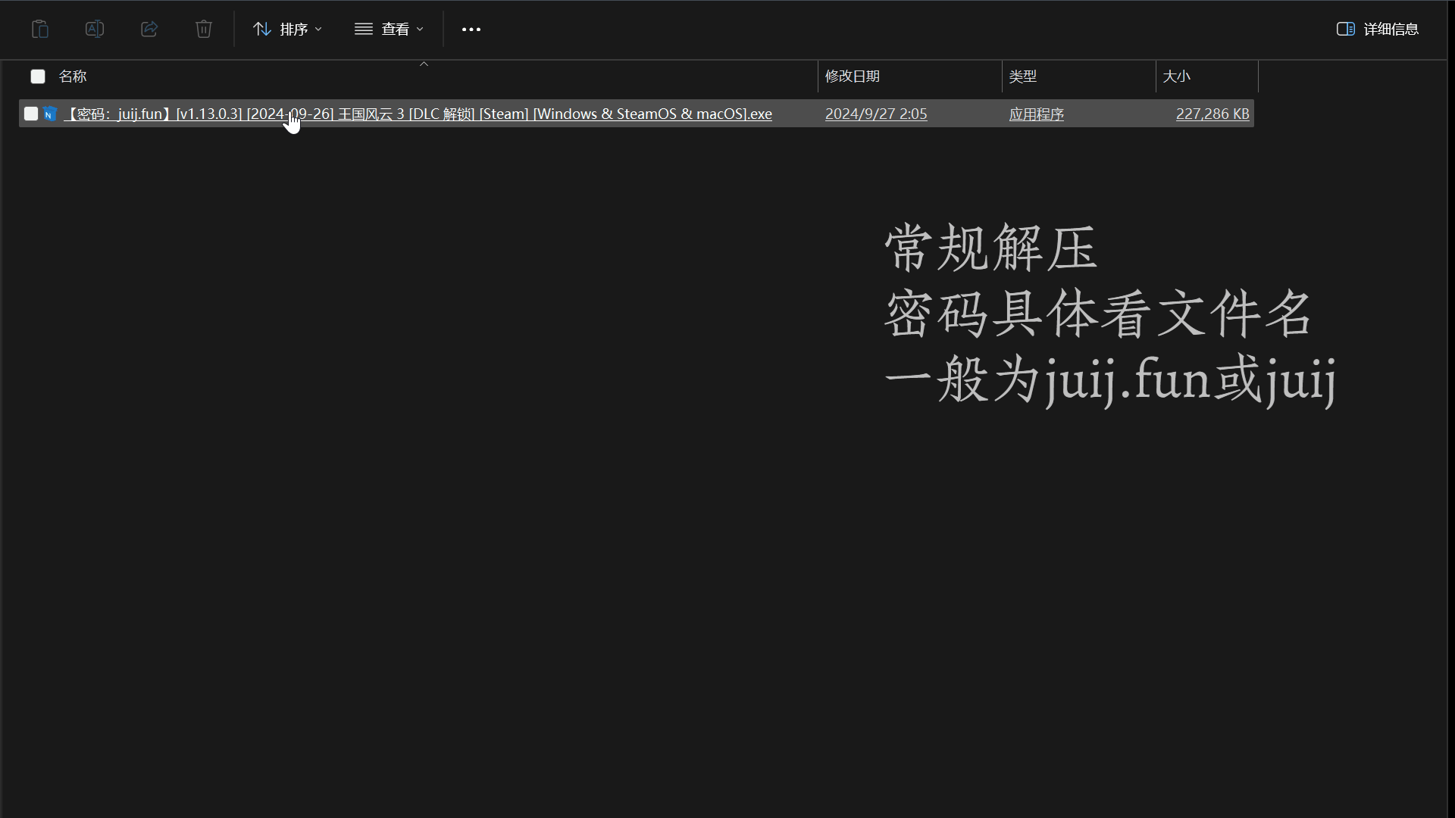This screenshot has width=1455, height=818.
Task: Click the Paste clipboard icon
Action: tap(39, 29)
